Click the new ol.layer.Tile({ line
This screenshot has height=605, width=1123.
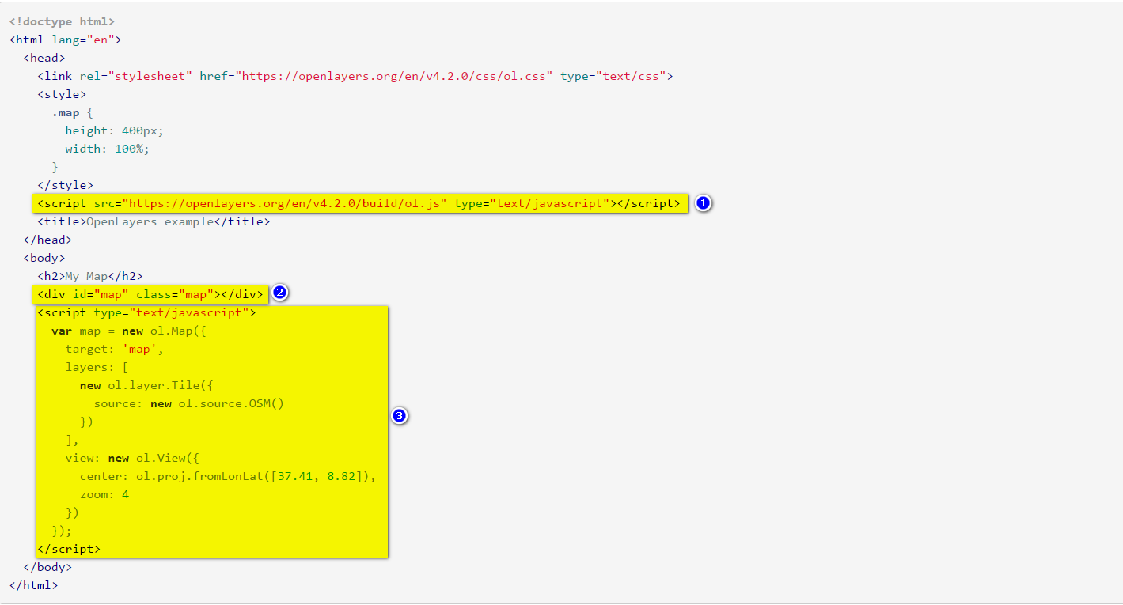coord(146,385)
